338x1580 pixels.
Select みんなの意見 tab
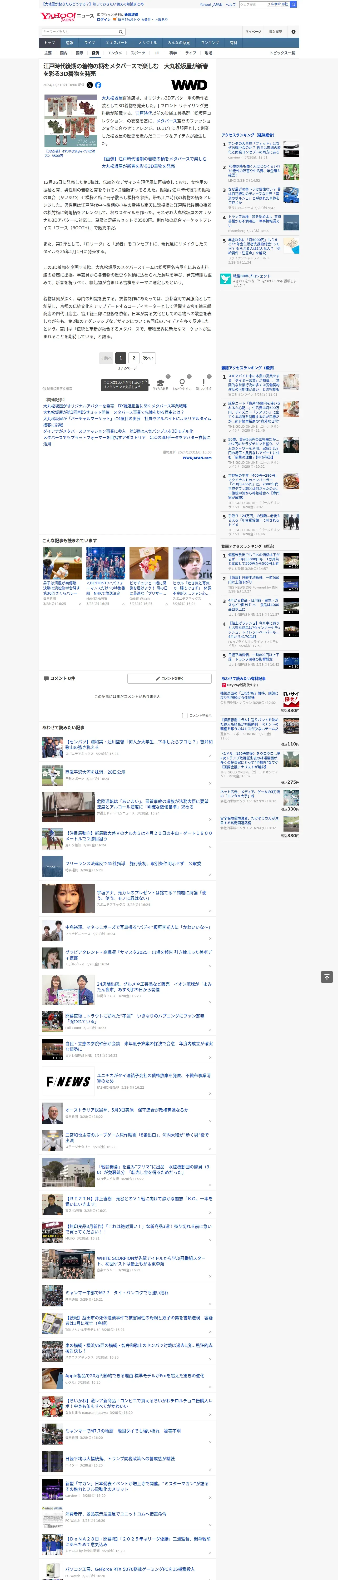pyautogui.click(x=178, y=43)
